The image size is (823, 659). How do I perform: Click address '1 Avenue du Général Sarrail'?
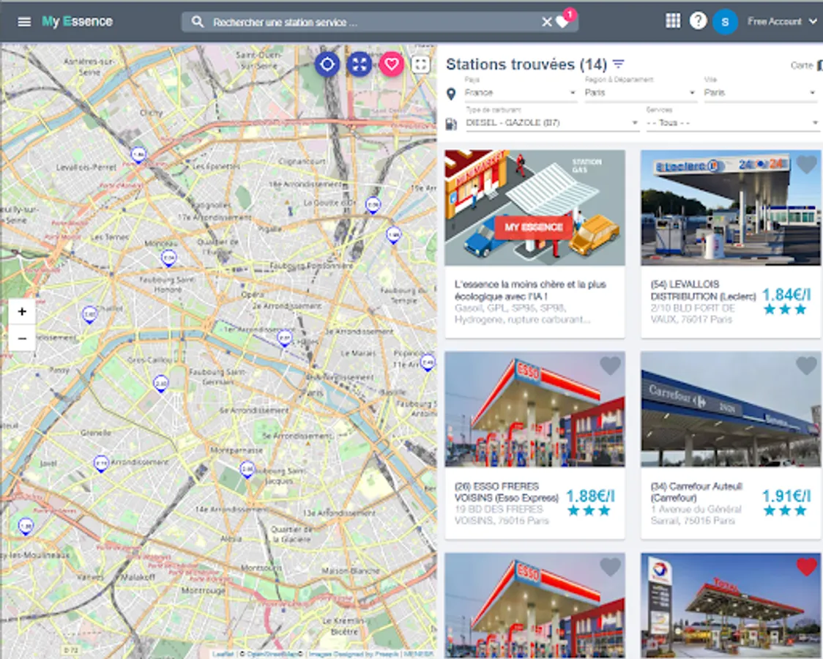click(x=696, y=515)
